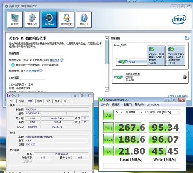Click the refresh icon in acceleration view

click(x=187, y=38)
